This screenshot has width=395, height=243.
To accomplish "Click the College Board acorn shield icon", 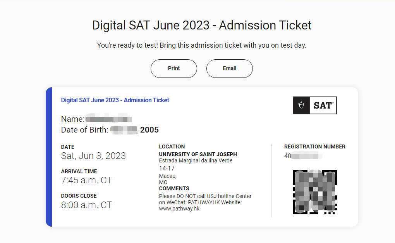I will click(301, 105).
